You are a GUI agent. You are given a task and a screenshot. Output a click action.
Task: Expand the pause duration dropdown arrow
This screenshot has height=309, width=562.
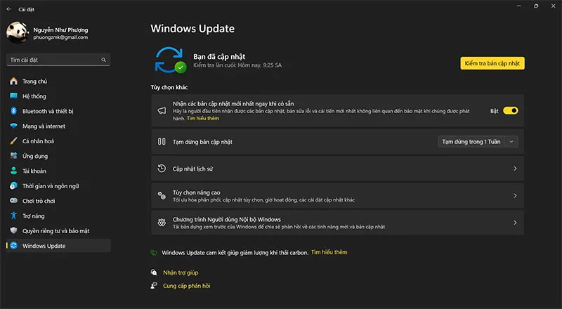(x=511, y=142)
